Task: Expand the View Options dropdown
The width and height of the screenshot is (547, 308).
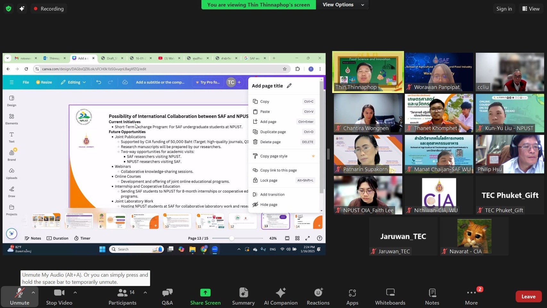Action: (x=342, y=5)
